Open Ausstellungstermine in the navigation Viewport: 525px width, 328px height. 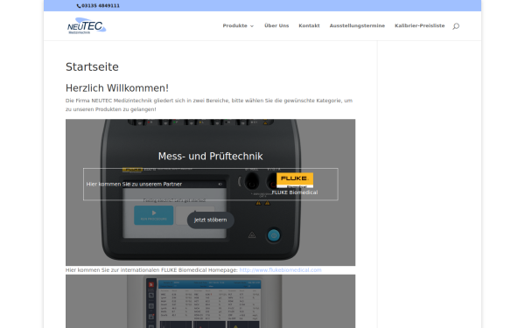pyautogui.click(x=357, y=25)
